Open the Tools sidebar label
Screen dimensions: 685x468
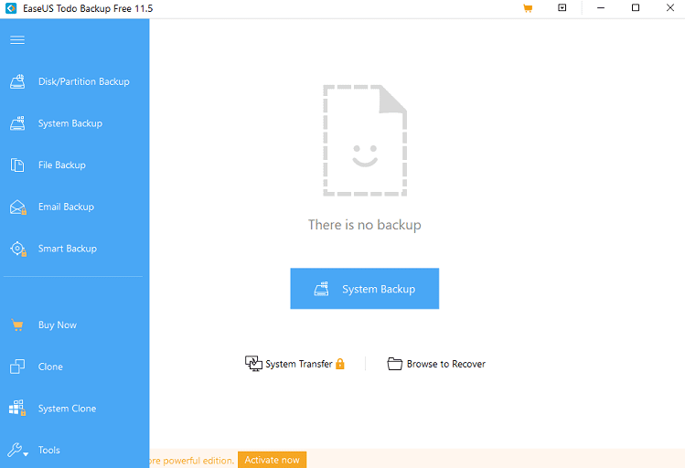(49, 450)
